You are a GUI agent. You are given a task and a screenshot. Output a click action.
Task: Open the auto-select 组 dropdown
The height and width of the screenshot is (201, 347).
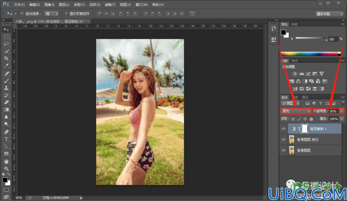click(x=51, y=14)
